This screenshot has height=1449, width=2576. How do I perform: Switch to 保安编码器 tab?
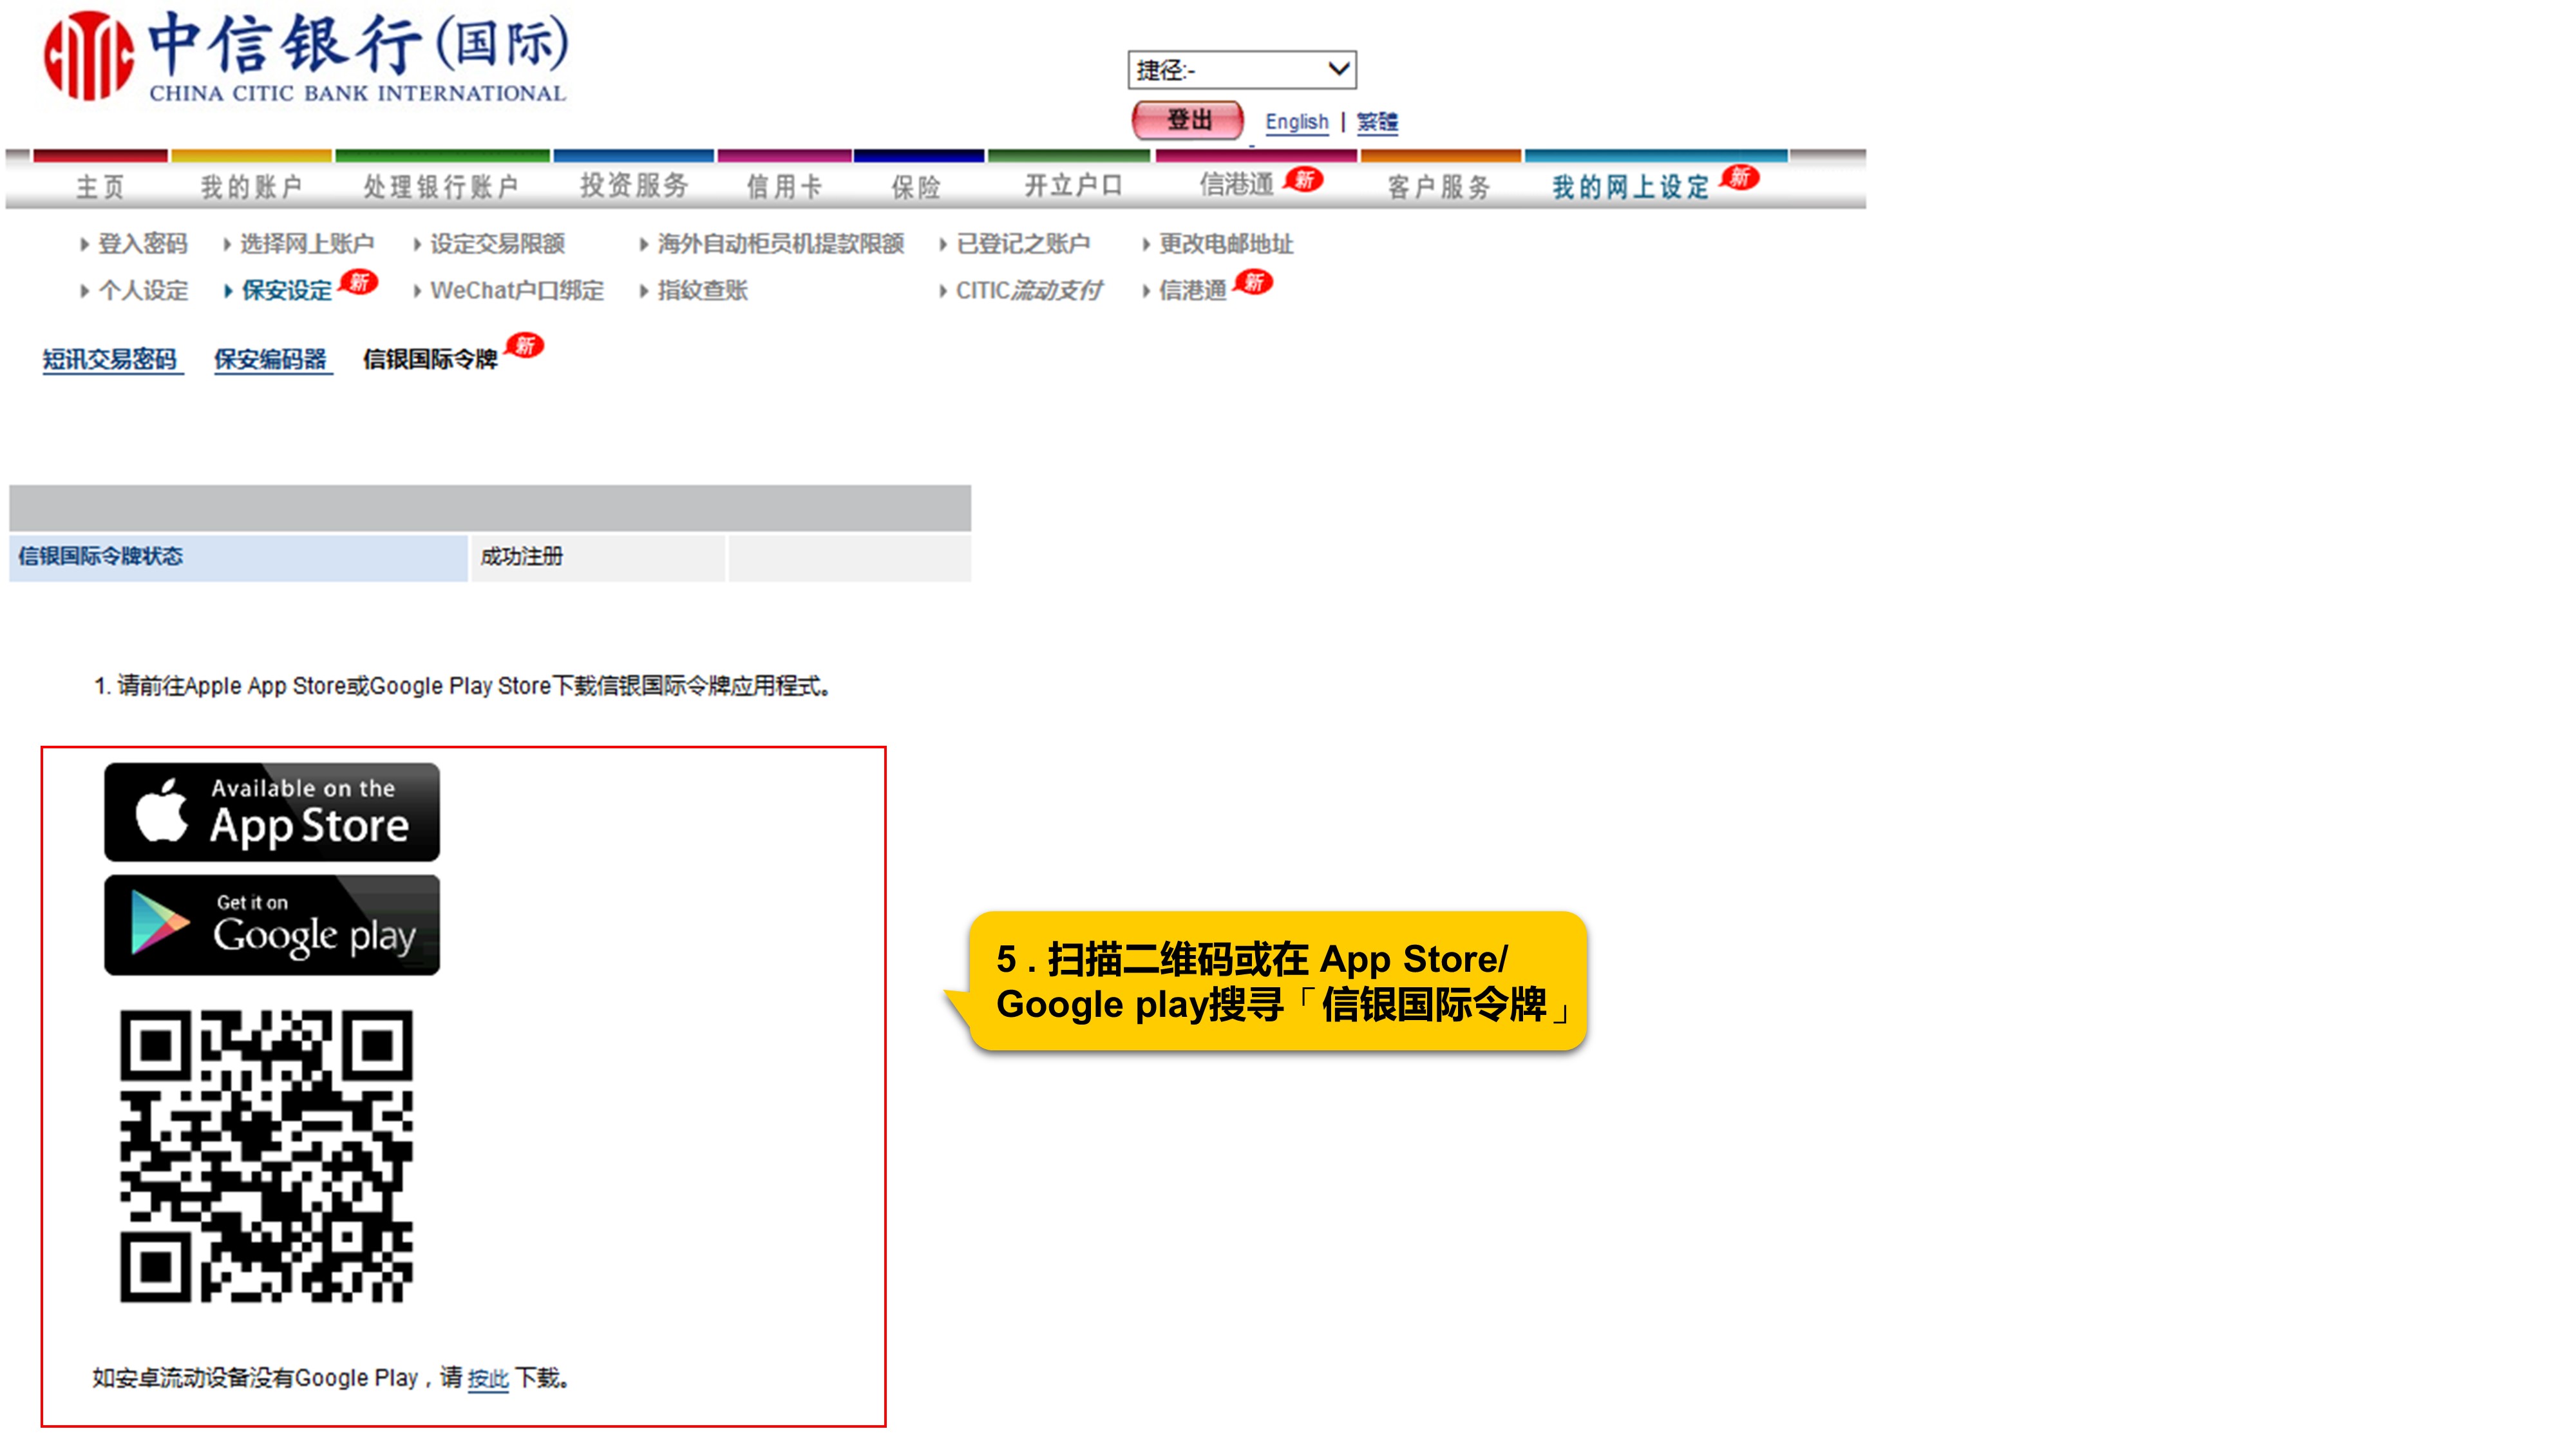[x=270, y=360]
